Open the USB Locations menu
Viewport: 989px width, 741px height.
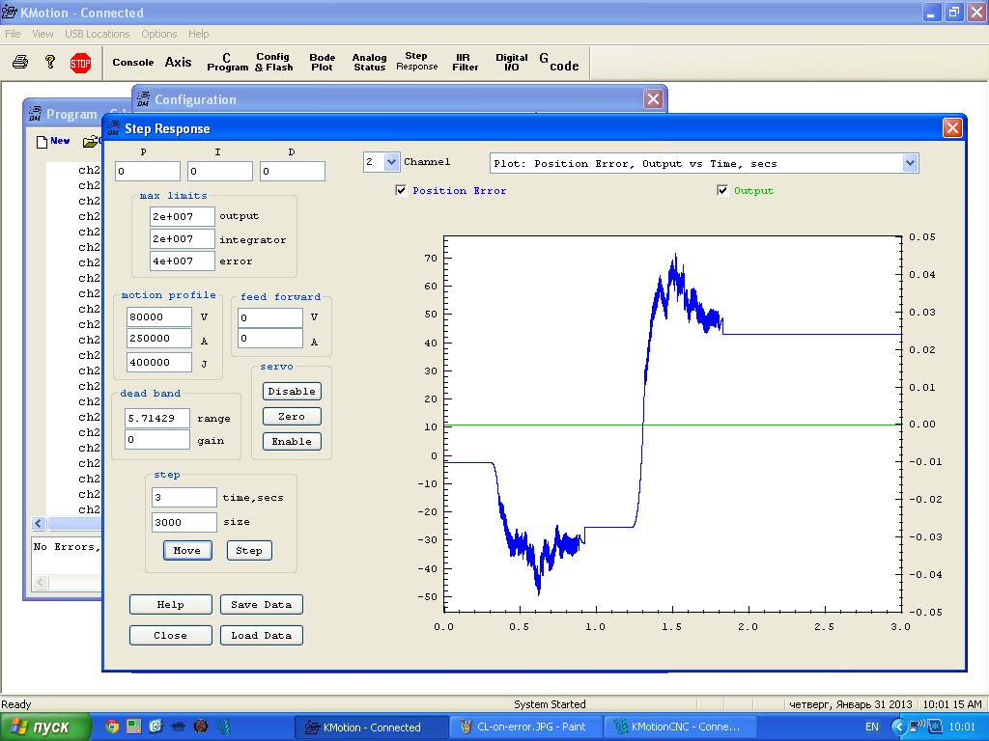[x=97, y=34]
